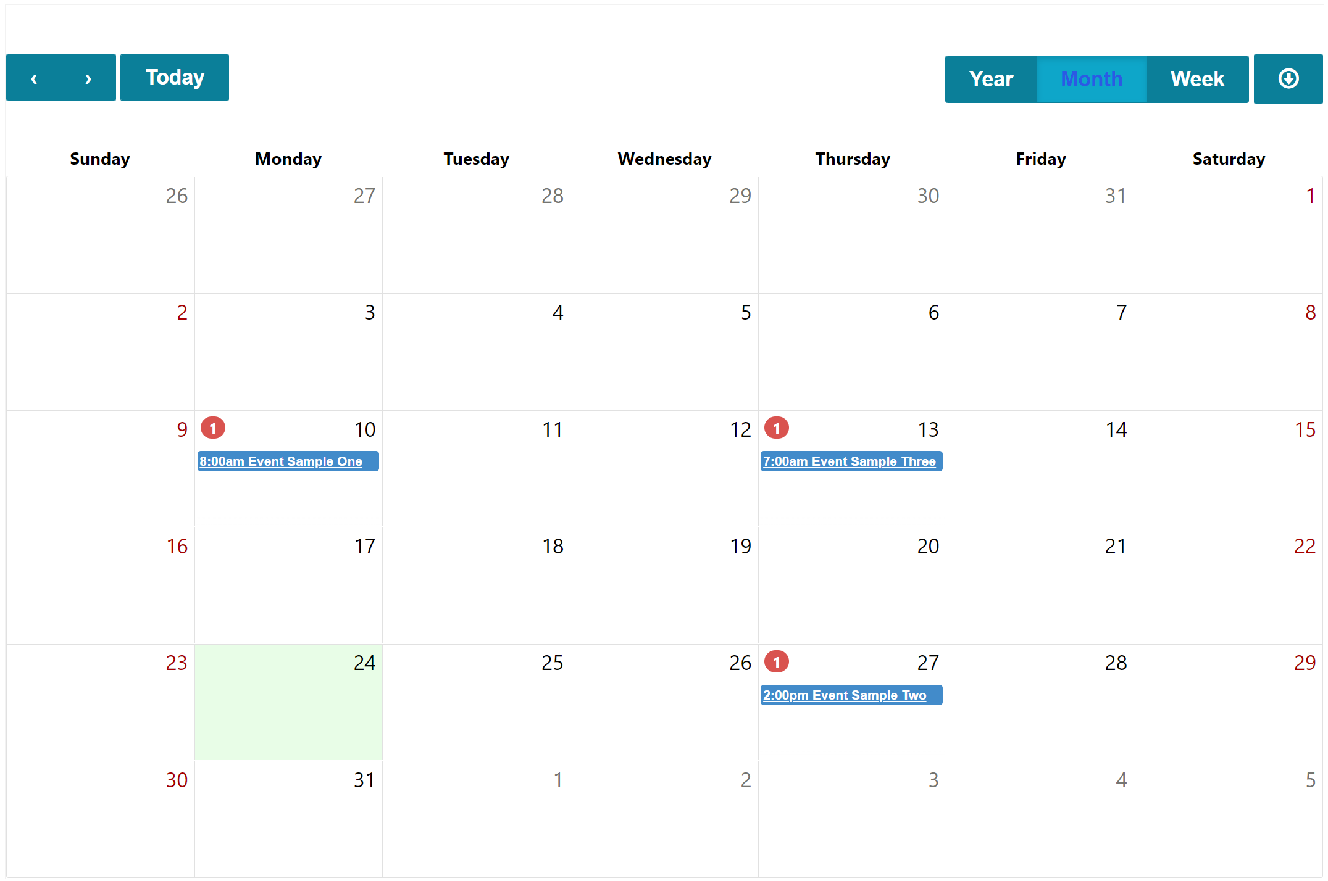The width and height of the screenshot is (1328, 881).
Task: Click the download/export calendar icon
Action: point(1287,78)
